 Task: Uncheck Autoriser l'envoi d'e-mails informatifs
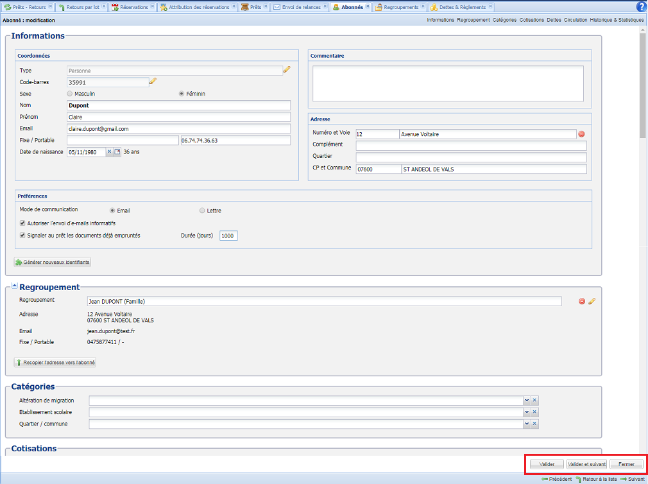click(x=22, y=223)
